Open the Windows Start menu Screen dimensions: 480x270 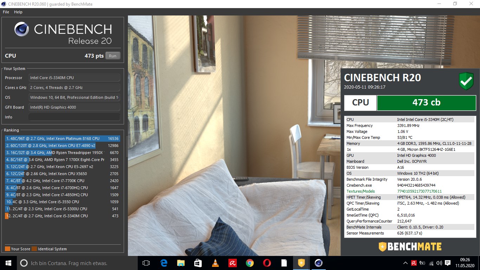(8, 263)
